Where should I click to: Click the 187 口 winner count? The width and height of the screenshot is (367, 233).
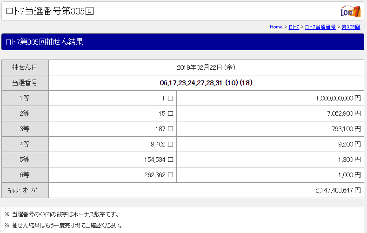[164, 129]
